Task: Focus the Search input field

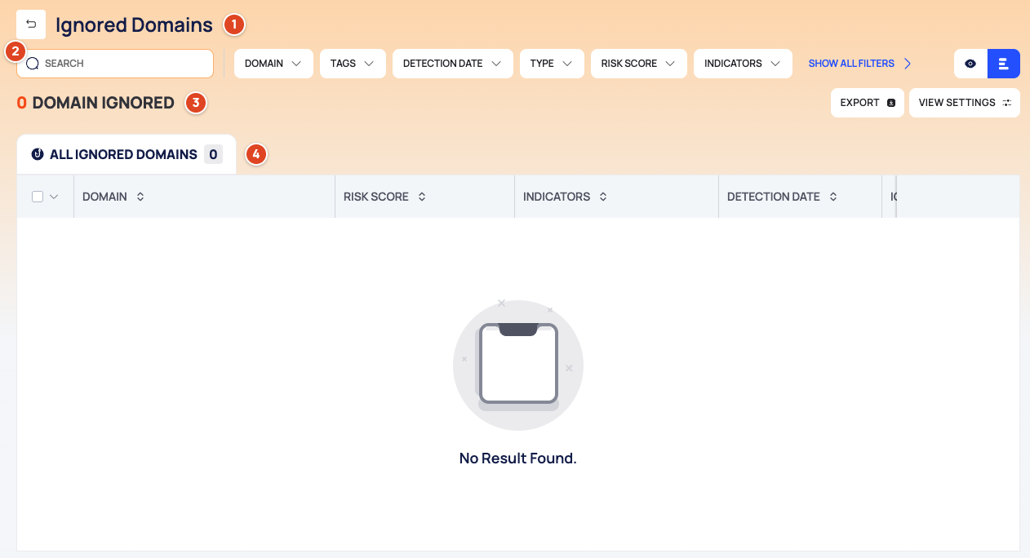Action: pyautogui.click(x=115, y=64)
